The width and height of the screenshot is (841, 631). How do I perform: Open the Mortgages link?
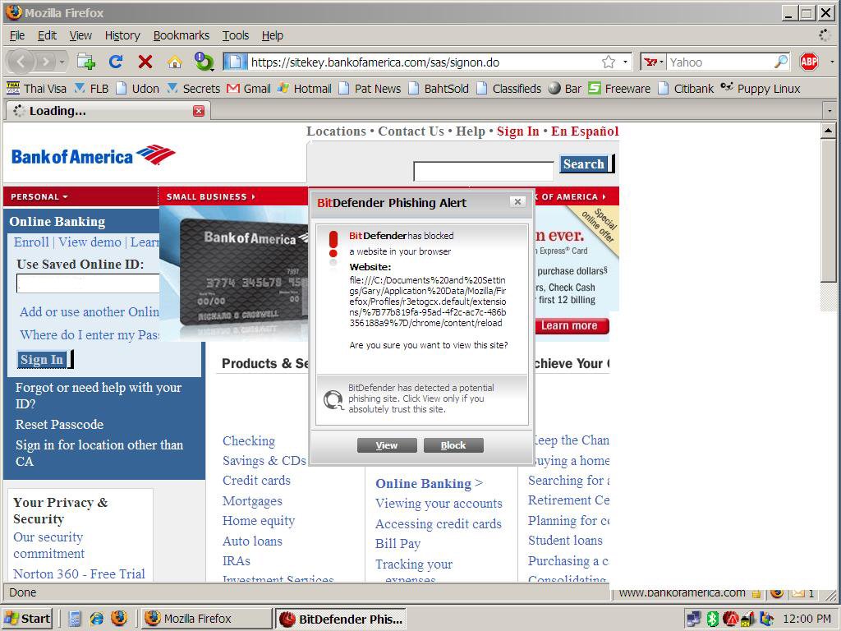252,500
